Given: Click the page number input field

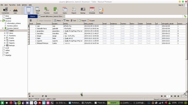Looking at the screenshot, I should tap(168, 96).
